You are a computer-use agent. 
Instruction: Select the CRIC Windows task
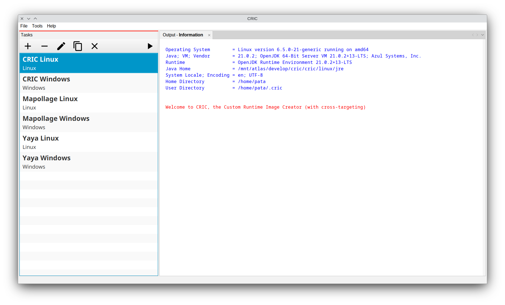[89, 83]
